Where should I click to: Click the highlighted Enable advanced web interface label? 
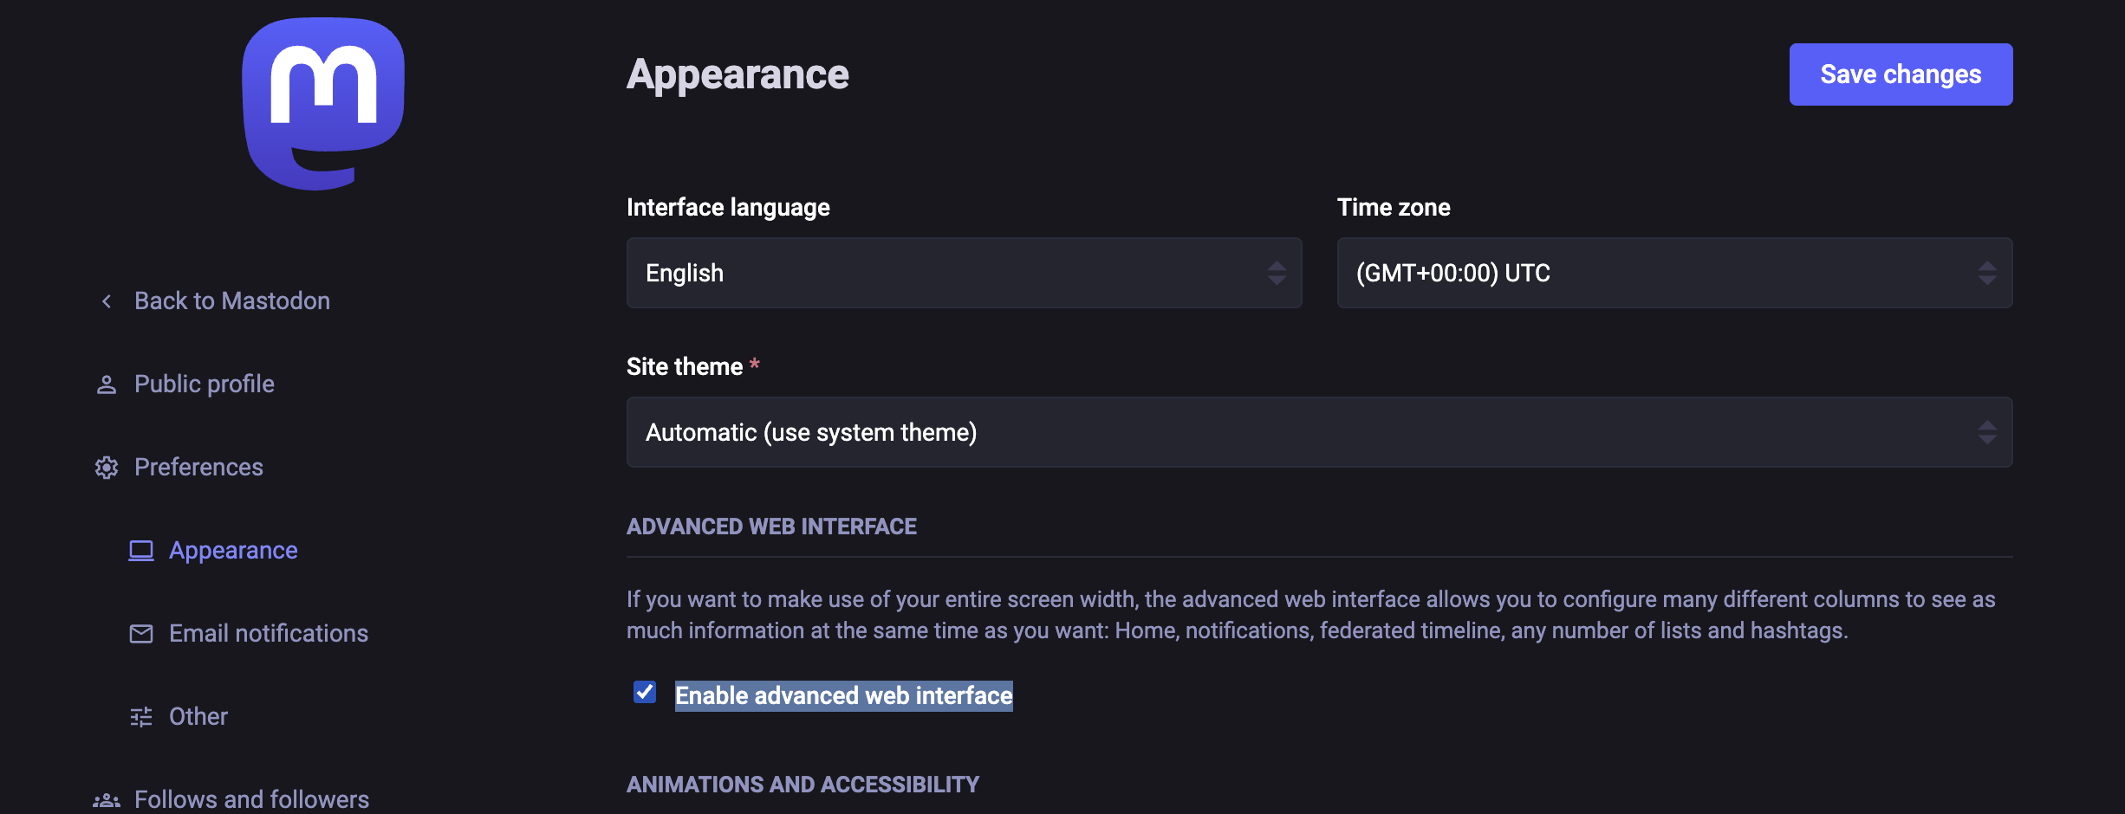click(x=843, y=695)
